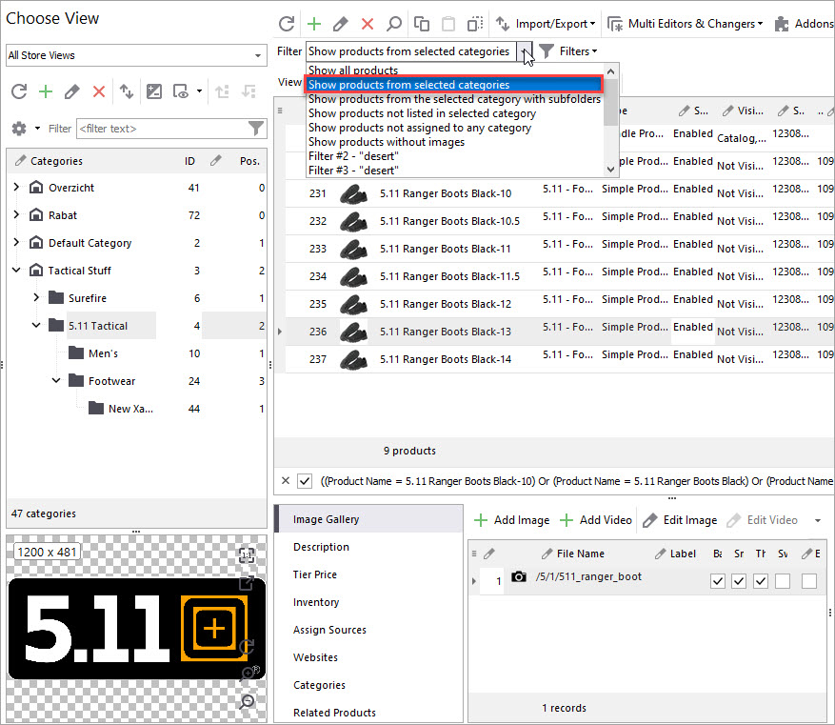The image size is (835, 725).
Task: Expand the Overzicht category
Action: pos(16,187)
